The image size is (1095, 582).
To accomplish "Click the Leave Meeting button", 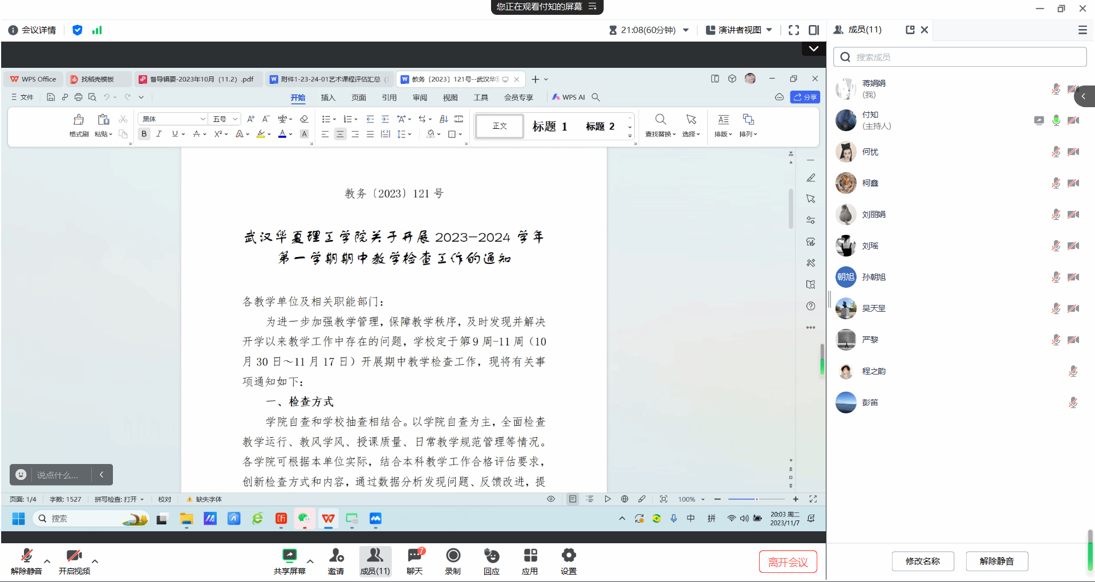I will (788, 561).
